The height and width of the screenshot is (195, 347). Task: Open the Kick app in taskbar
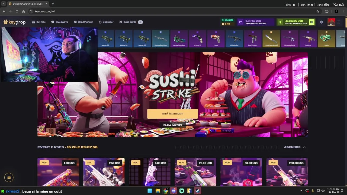[182, 191]
